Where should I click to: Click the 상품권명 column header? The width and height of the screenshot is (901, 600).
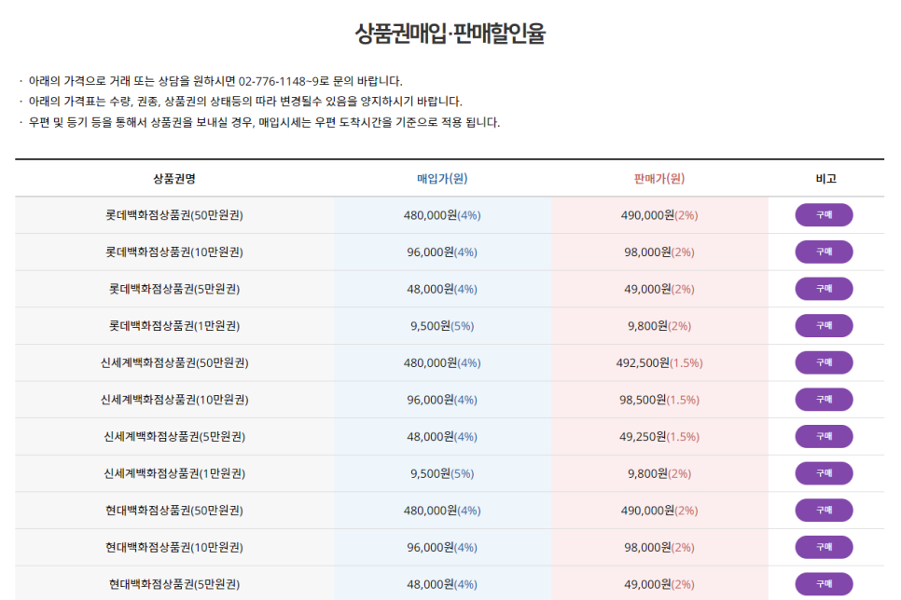(x=174, y=179)
